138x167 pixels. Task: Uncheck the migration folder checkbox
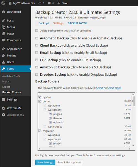[x=40, y=131]
